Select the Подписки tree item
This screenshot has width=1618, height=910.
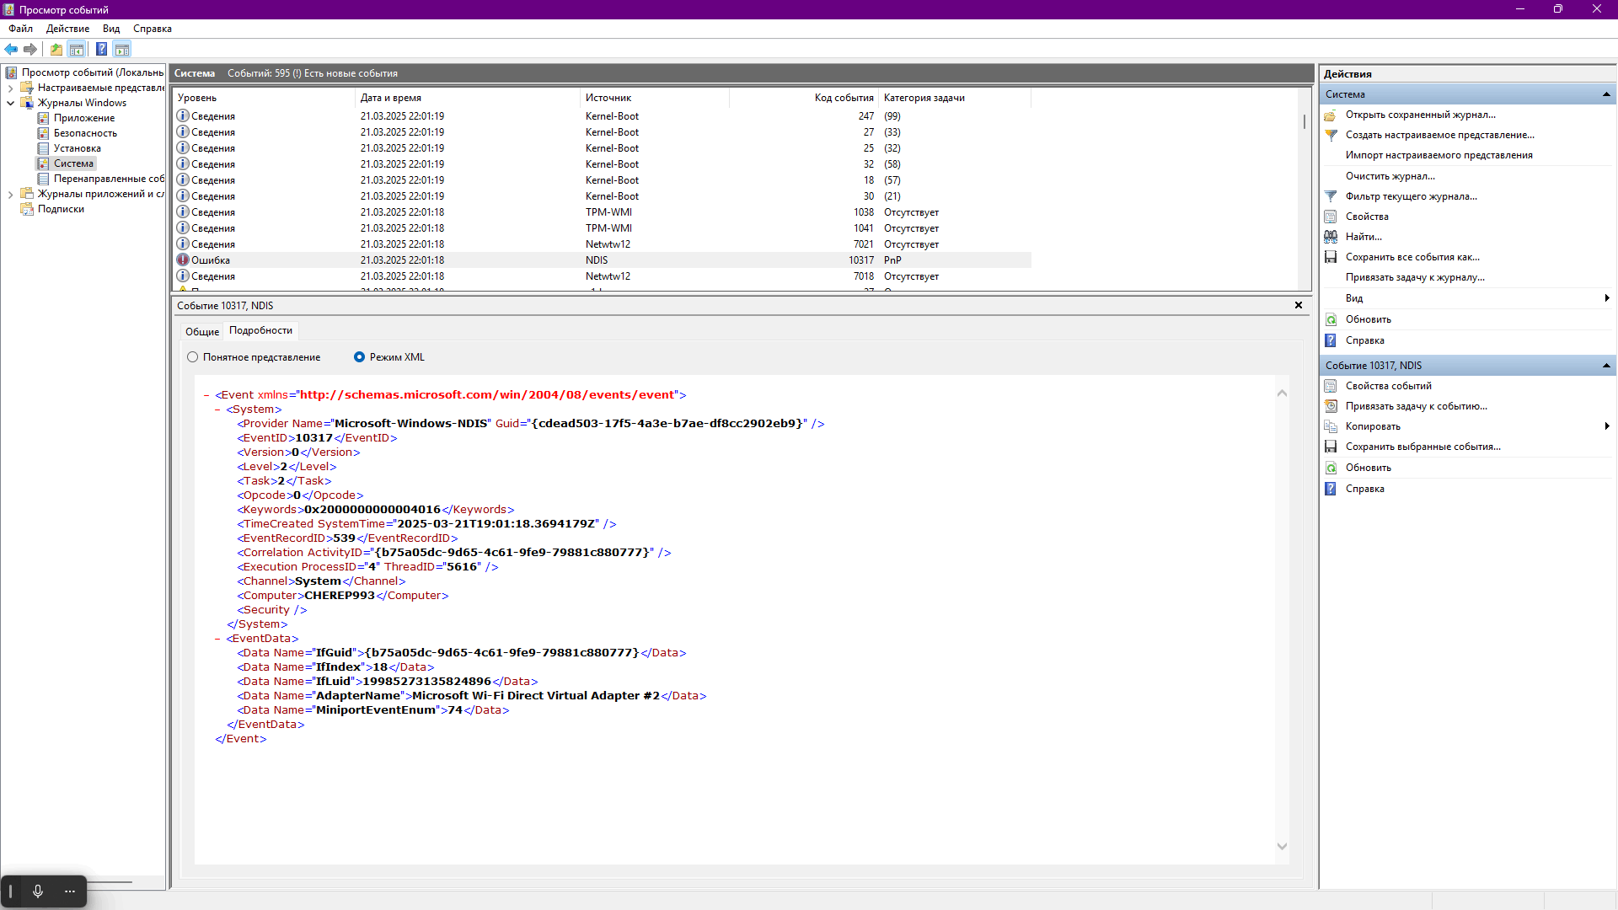pyautogui.click(x=61, y=209)
